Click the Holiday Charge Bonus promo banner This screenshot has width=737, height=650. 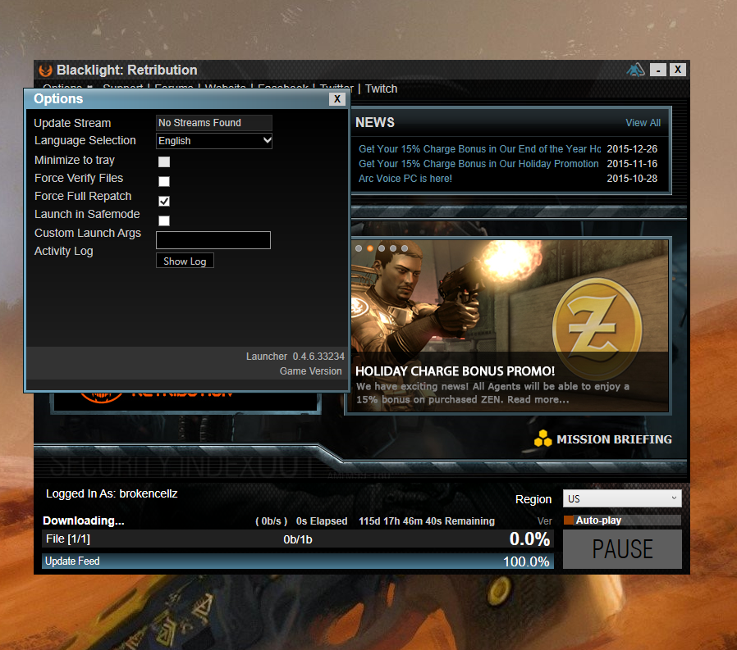pos(510,325)
